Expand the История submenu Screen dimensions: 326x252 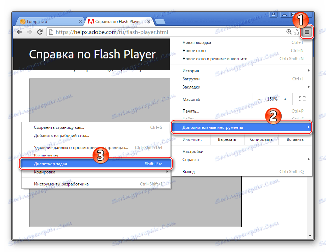tap(241, 71)
